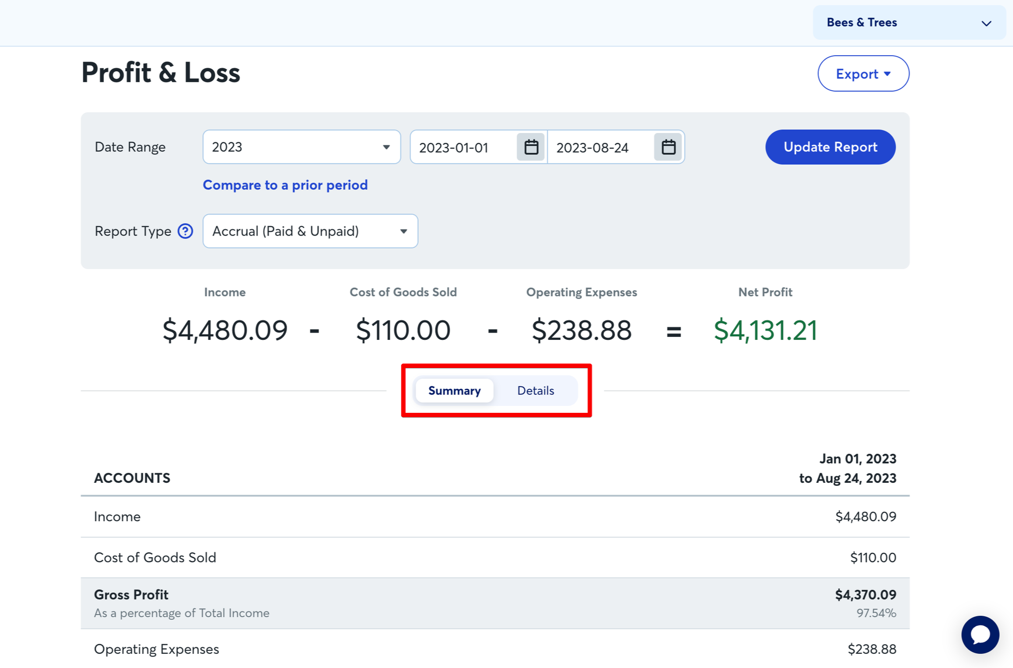Open the calendar picker for the end date
Viewport: 1013px width, 668px height.
pyautogui.click(x=668, y=146)
